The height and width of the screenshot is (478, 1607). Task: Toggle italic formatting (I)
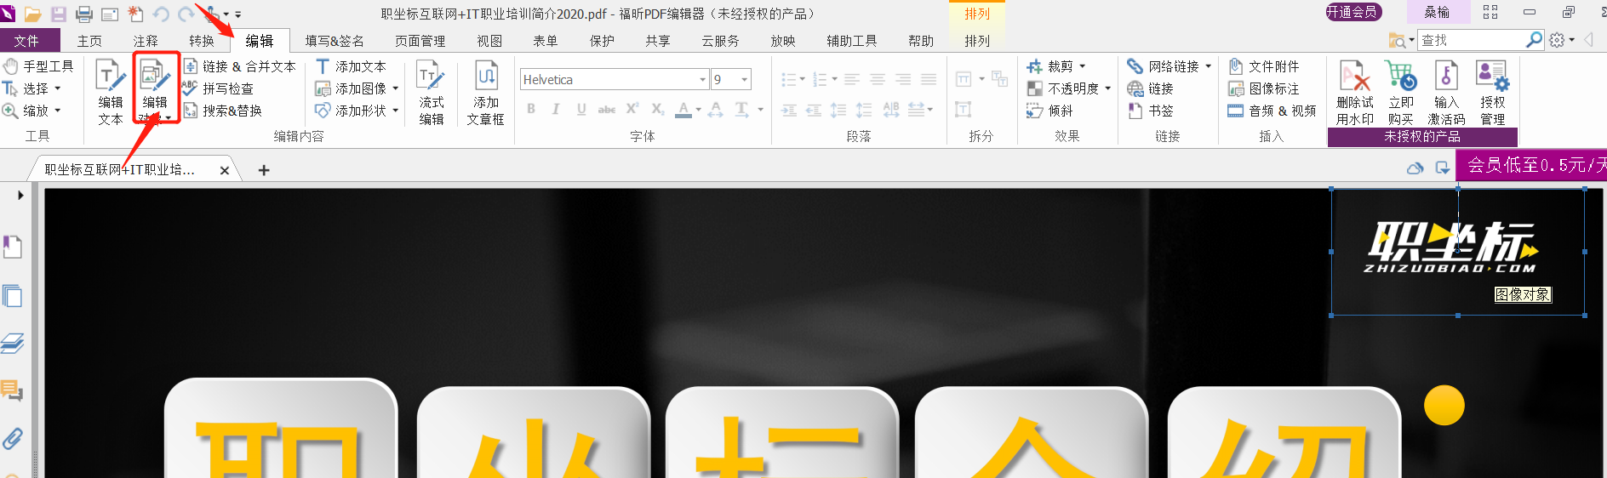556,109
